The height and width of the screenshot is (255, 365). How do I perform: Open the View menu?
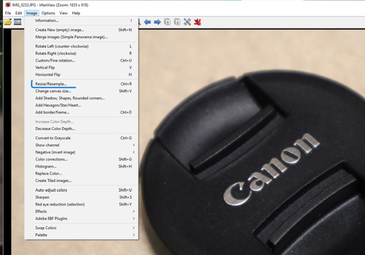coord(63,13)
